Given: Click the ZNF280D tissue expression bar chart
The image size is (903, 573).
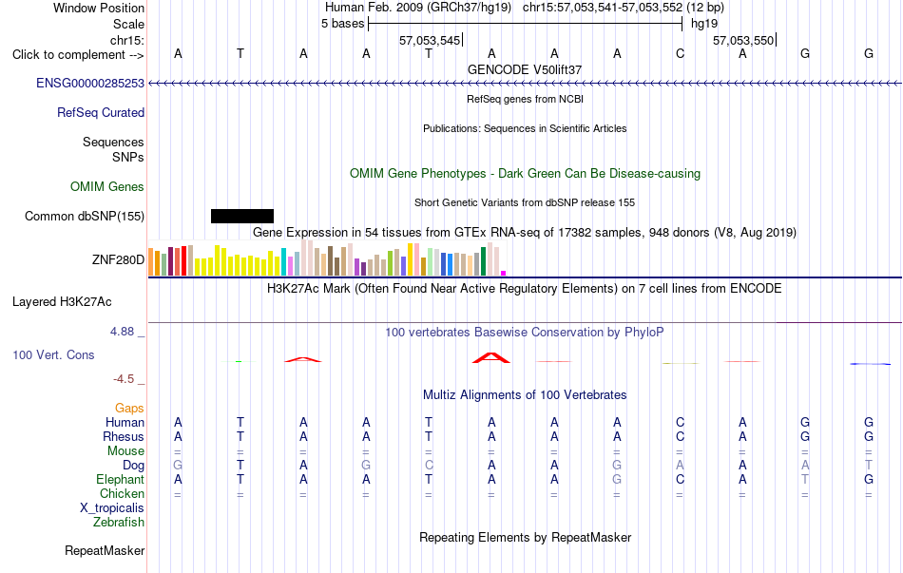Looking at the screenshot, I should coord(327,258).
